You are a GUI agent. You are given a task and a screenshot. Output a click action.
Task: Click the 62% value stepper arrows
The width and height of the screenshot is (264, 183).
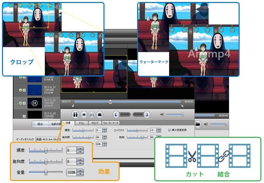104,144
